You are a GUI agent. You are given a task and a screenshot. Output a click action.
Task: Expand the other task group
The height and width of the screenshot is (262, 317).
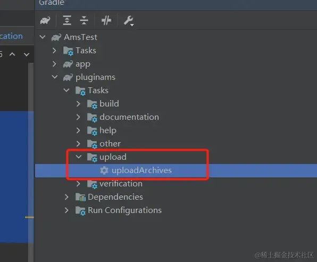[78, 144]
